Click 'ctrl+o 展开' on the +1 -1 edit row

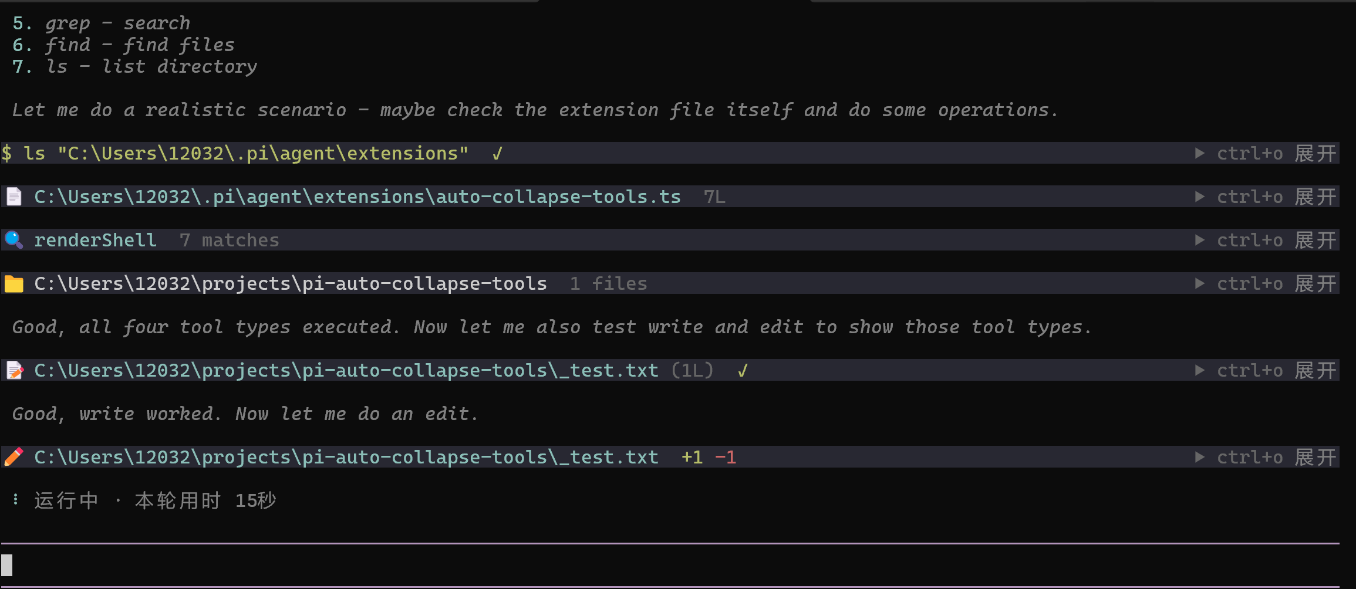point(1277,458)
